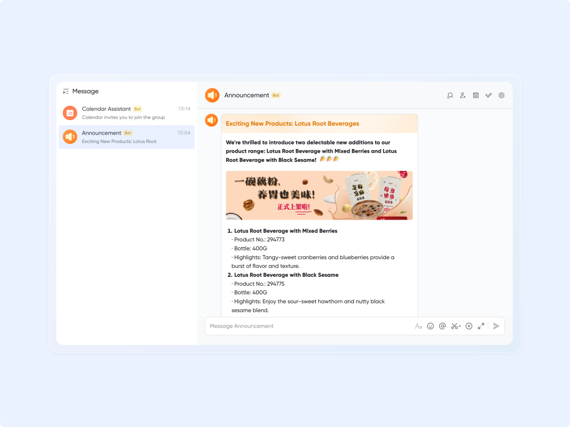Send the message with the arrow button
The width and height of the screenshot is (570, 427).
pos(496,326)
